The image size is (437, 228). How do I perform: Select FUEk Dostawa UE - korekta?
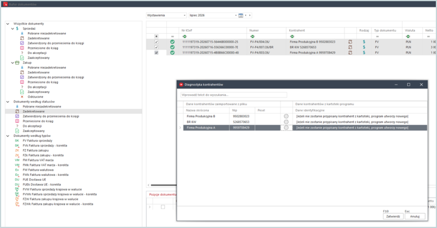click(x=42, y=184)
